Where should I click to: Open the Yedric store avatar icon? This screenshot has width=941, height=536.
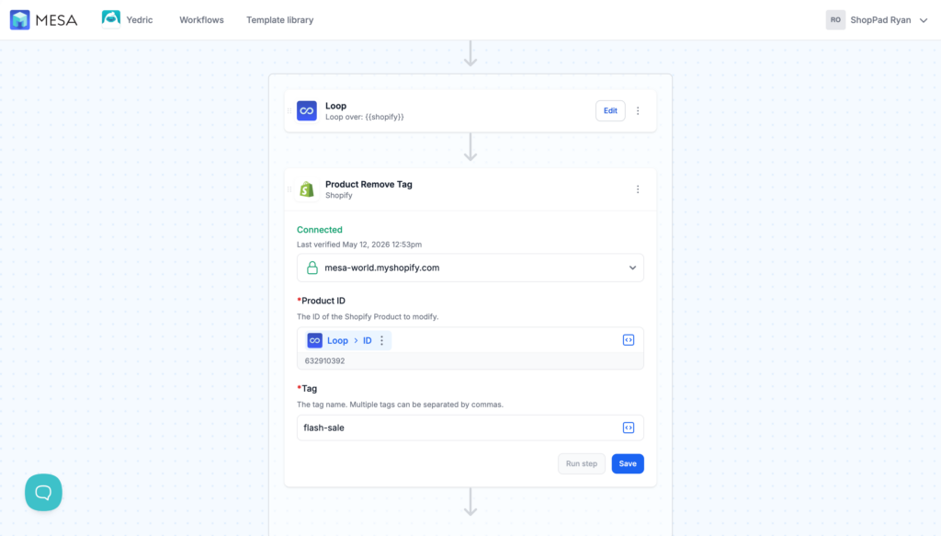(111, 19)
